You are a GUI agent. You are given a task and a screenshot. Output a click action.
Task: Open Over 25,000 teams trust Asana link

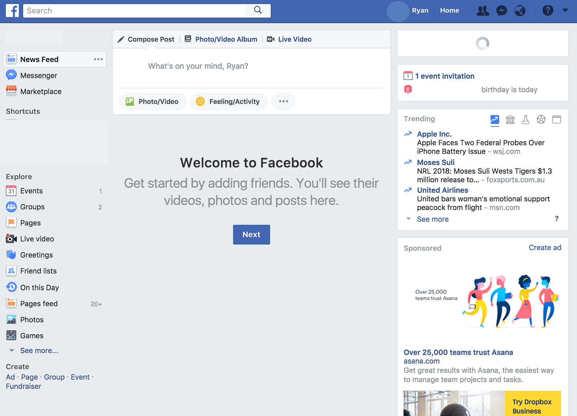[x=458, y=352]
